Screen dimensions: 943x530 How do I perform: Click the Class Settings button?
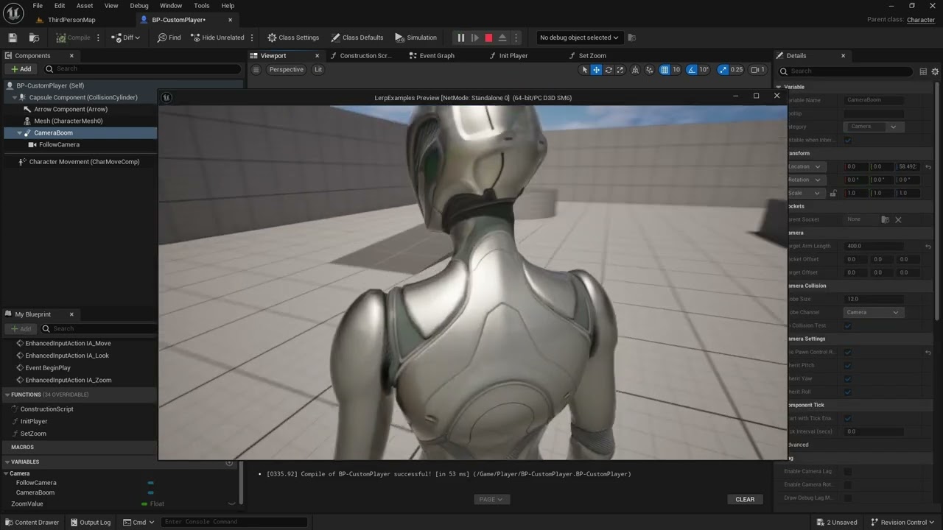293,38
